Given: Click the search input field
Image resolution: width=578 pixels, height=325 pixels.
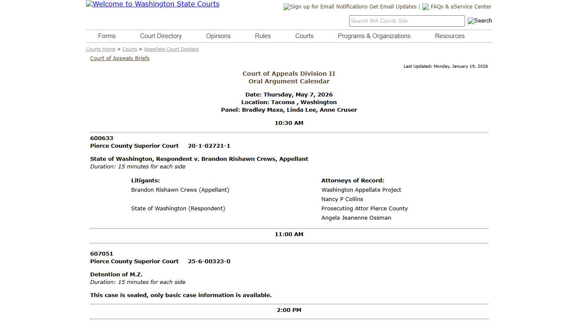Looking at the screenshot, I should (406, 20).
